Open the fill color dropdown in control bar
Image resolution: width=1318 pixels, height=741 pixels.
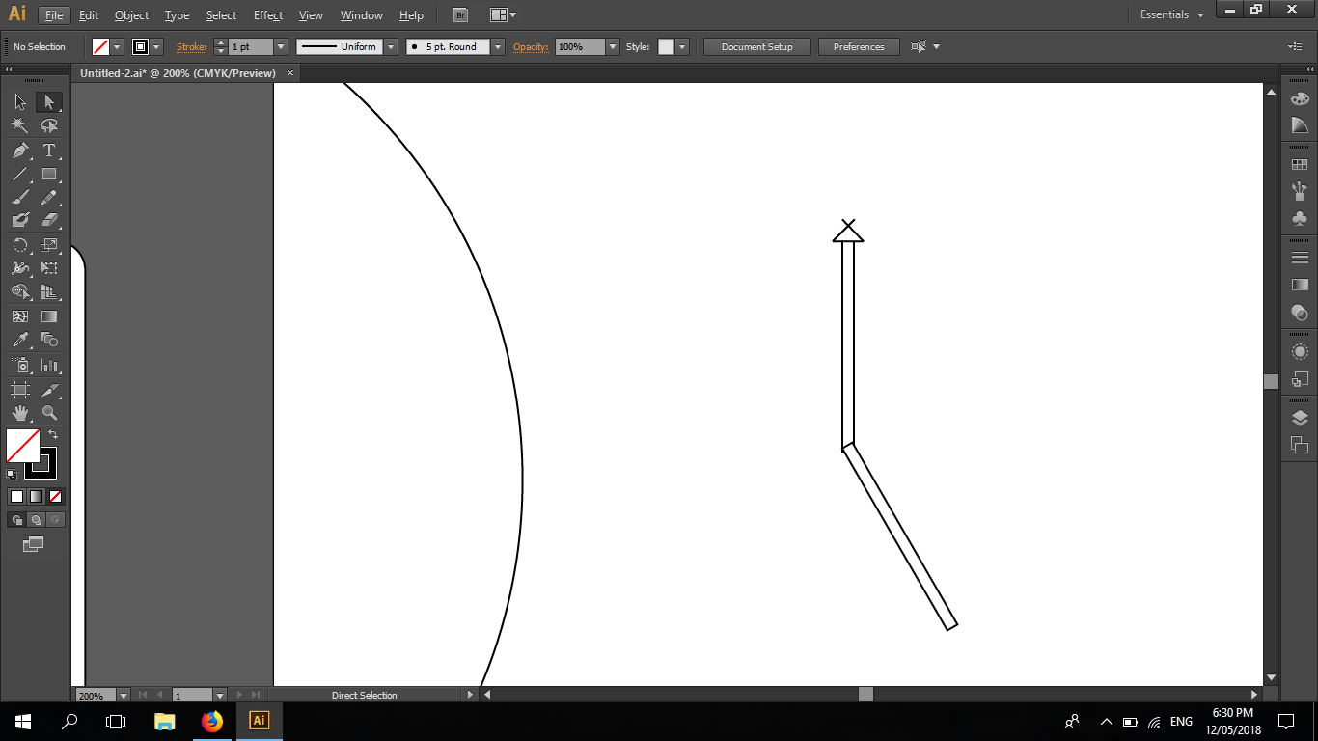[118, 46]
